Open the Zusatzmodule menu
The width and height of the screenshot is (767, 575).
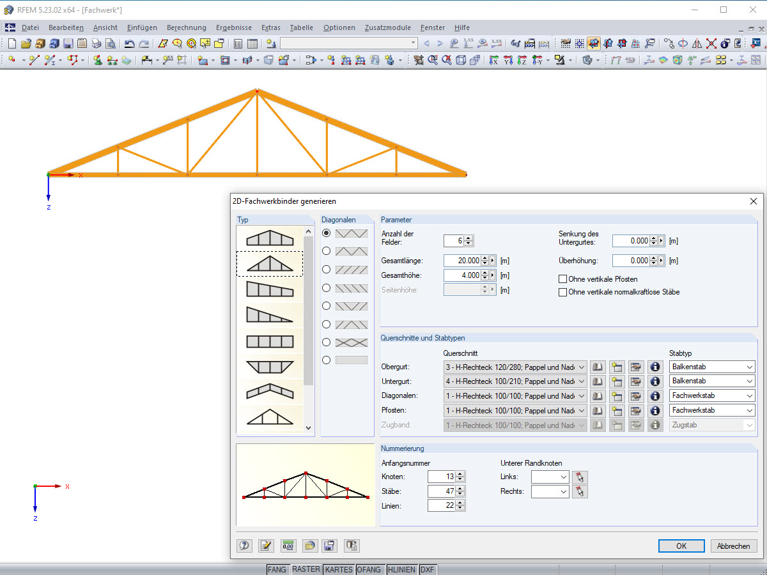point(388,27)
